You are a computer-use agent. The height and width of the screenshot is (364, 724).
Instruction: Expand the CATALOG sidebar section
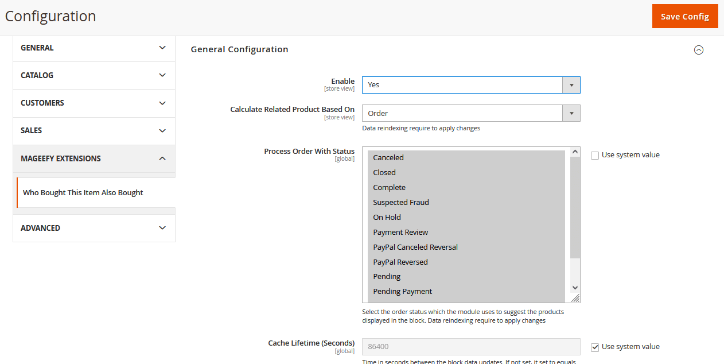(94, 75)
